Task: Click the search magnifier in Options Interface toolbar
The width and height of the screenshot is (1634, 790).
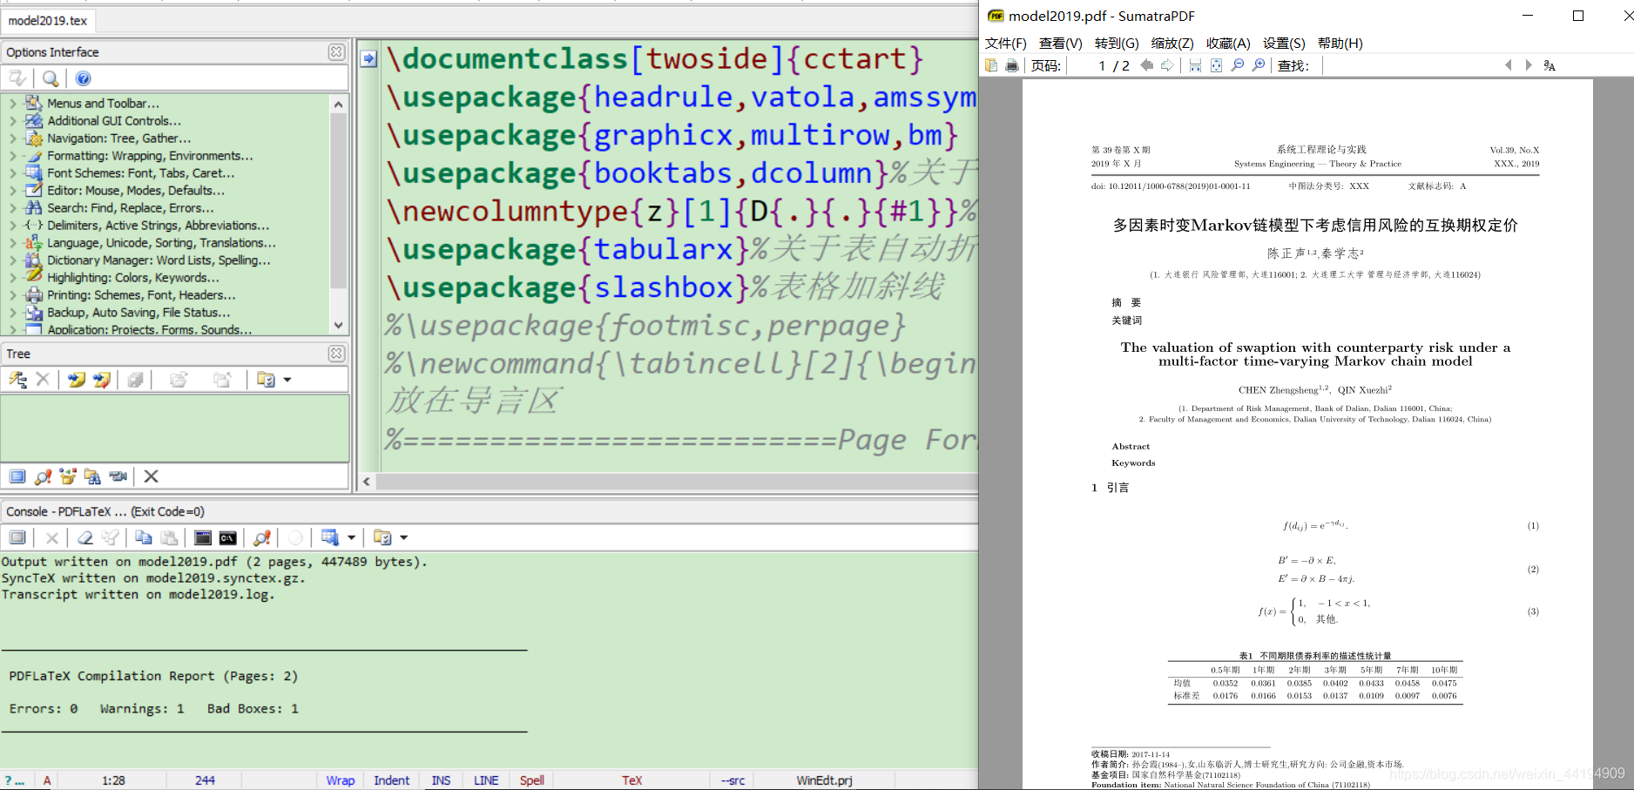Action: tap(51, 78)
